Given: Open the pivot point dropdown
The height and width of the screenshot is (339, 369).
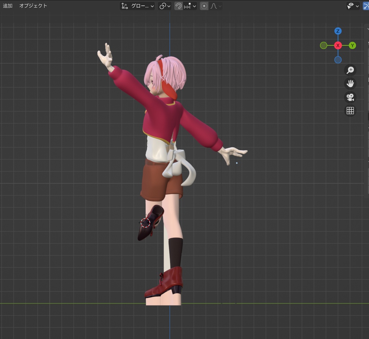Looking at the screenshot, I should tap(165, 6).
